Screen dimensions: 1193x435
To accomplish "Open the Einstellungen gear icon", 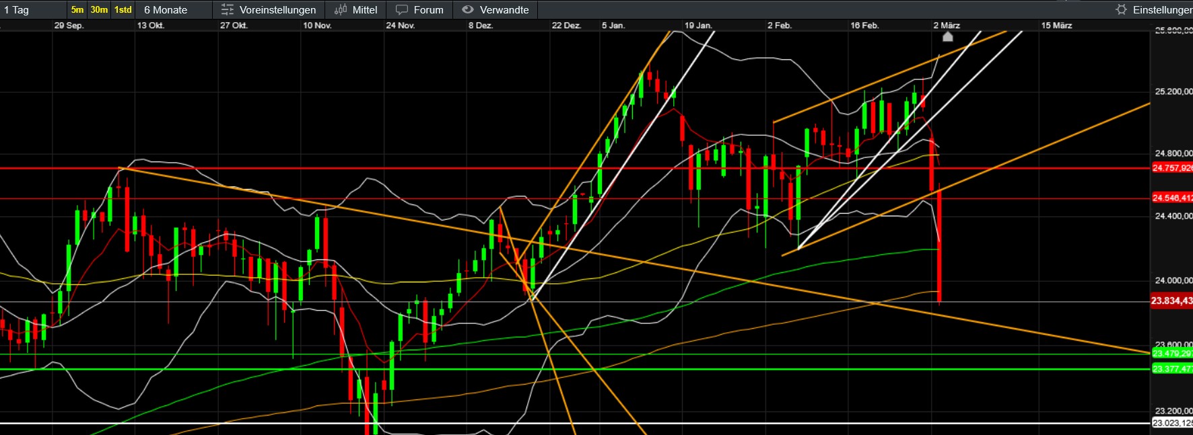I will point(1121,10).
